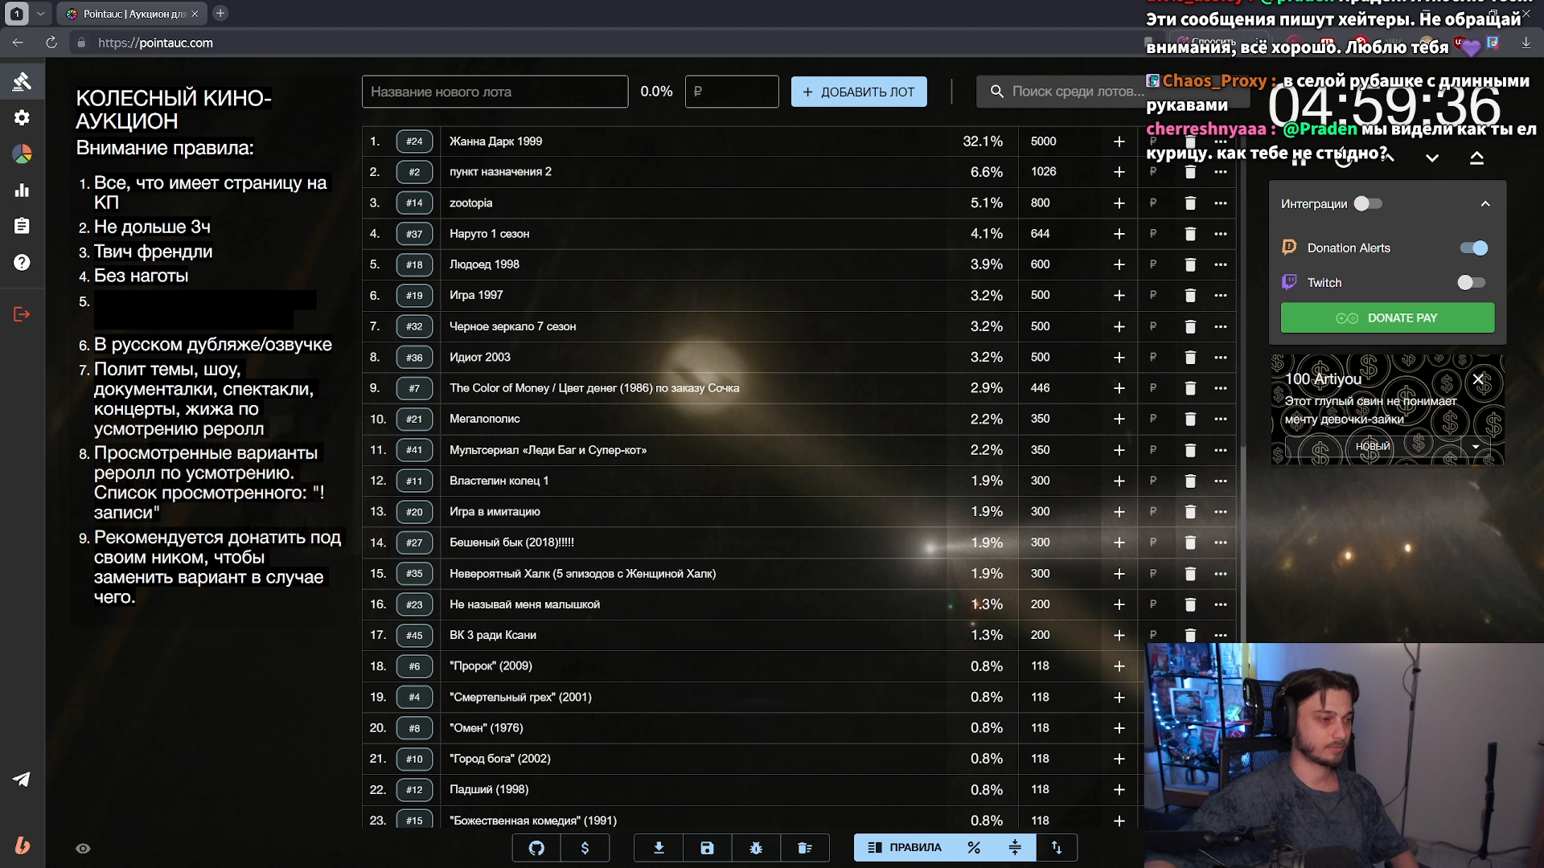Click the green DONATE PAY button

pyautogui.click(x=1387, y=318)
